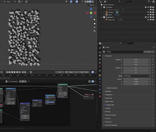The image size is (156, 132).
Task: Open the World properties tab
Action: pyautogui.click(x=100, y=66)
